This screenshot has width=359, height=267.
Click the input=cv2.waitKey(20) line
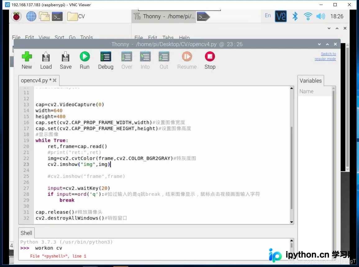79,188
